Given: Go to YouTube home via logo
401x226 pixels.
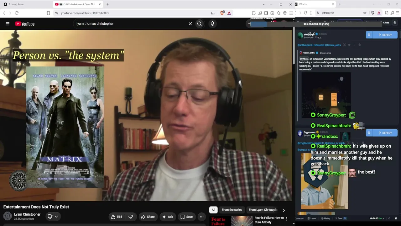Looking at the screenshot, I should [25, 24].
